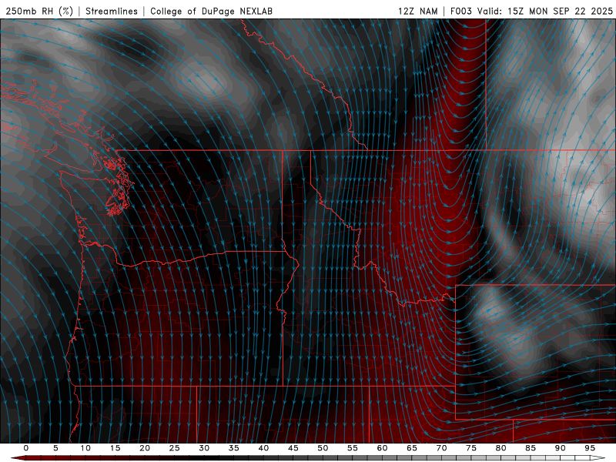Click the "College of DuPage NEXLAB" text
The width and height of the screenshot is (616, 462).
pos(211,11)
